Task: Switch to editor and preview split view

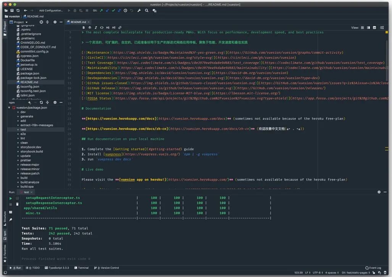Action: click(x=368, y=28)
